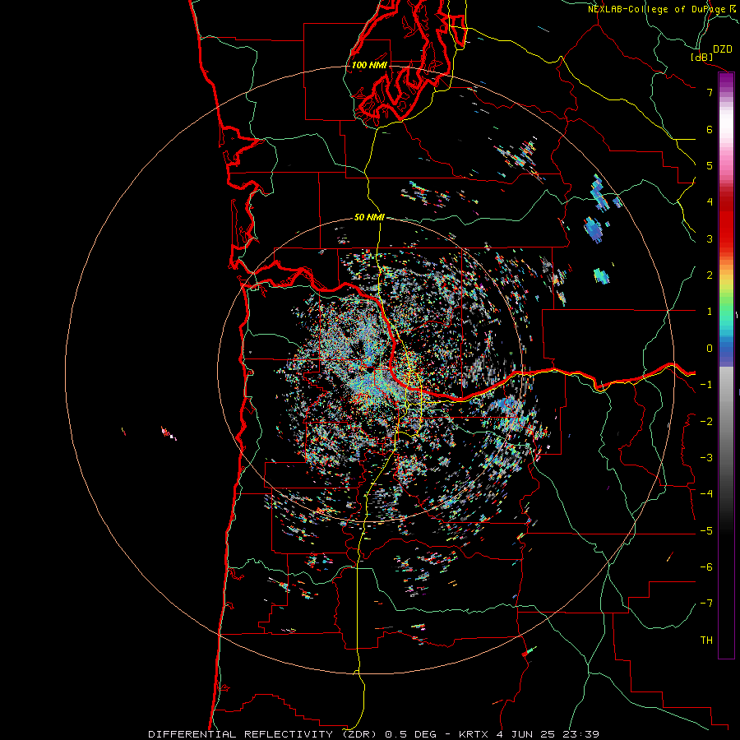Click the "-4" tick on the color scale

[706, 494]
